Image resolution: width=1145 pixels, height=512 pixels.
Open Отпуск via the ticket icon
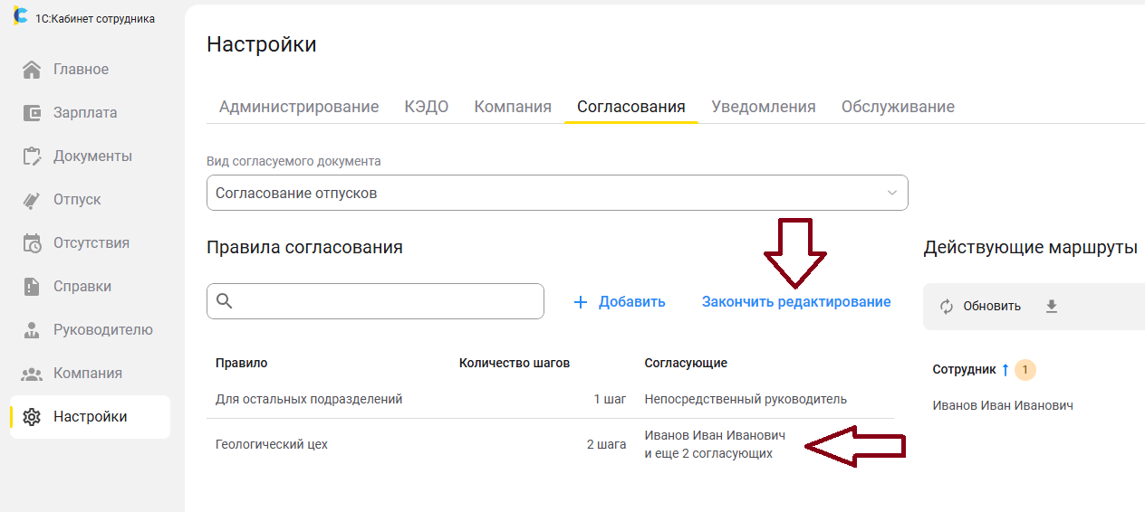pos(32,200)
